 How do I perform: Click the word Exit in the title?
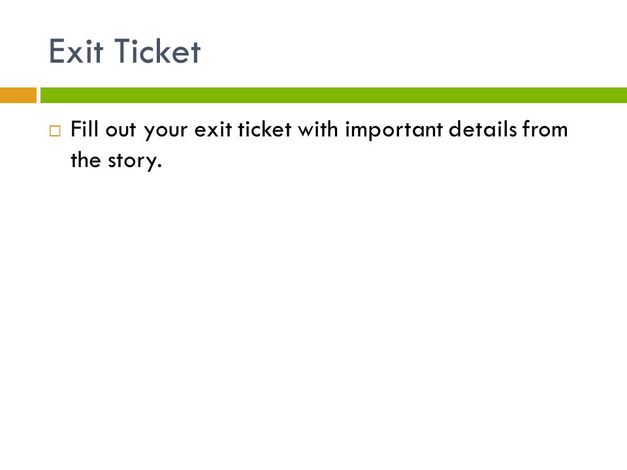click(76, 51)
